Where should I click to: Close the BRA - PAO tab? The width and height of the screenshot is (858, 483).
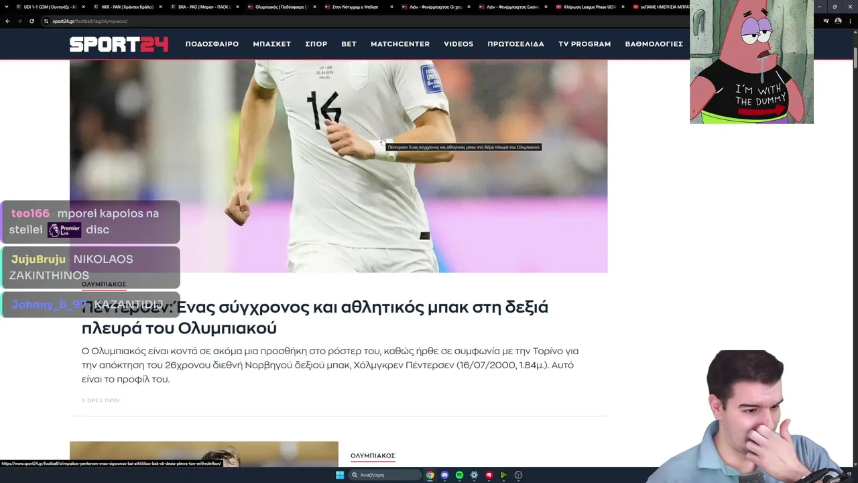[237, 7]
